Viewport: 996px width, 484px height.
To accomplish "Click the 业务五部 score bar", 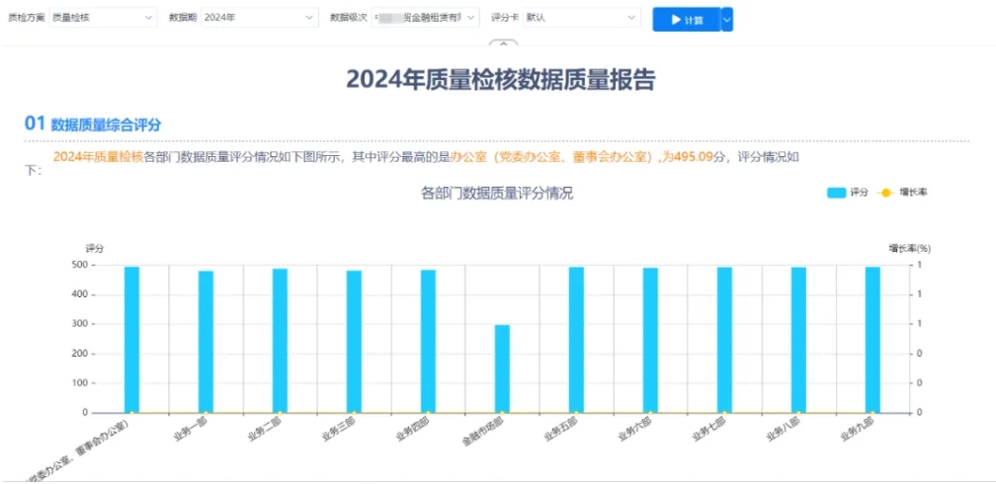I will [576, 339].
